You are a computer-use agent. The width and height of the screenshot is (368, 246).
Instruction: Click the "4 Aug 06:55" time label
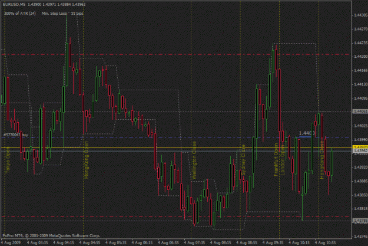[x=168, y=242]
